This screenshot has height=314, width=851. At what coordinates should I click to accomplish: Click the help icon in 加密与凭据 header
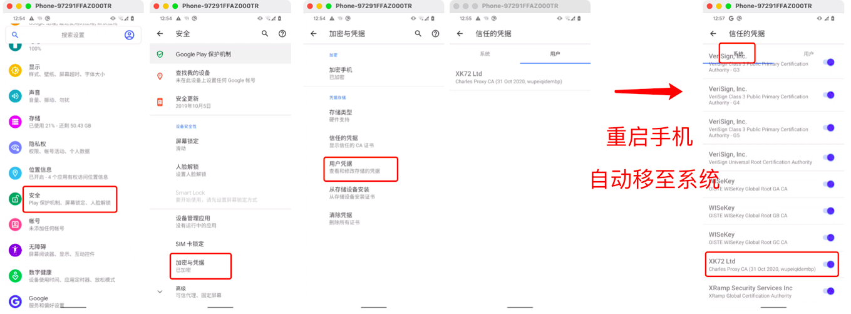click(436, 34)
